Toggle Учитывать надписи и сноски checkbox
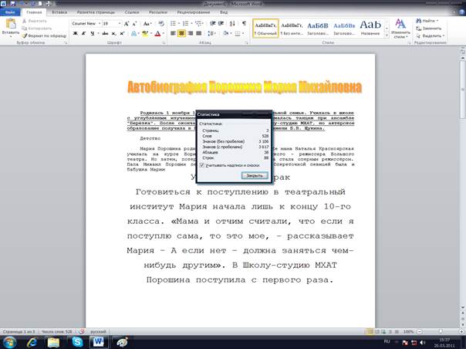Image resolution: width=466 pixels, height=349 pixels. pyautogui.click(x=202, y=164)
